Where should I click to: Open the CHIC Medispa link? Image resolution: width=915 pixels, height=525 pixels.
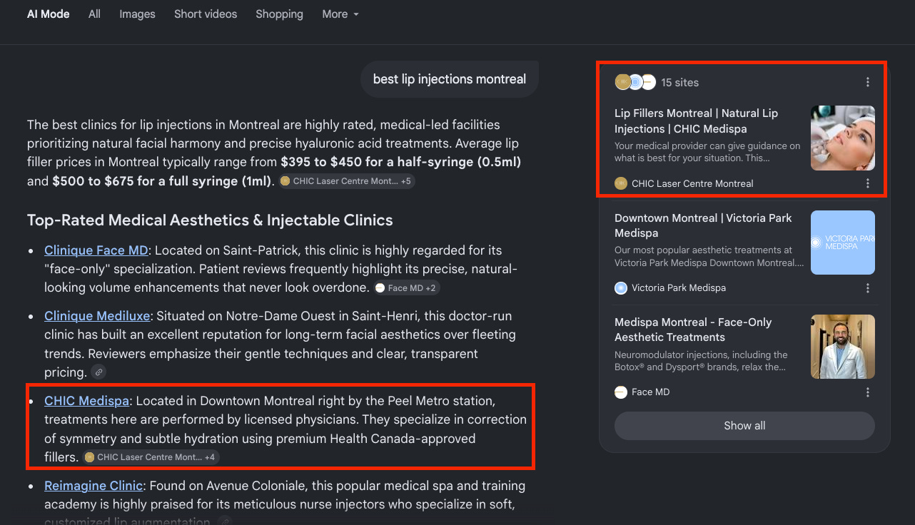click(x=86, y=401)
